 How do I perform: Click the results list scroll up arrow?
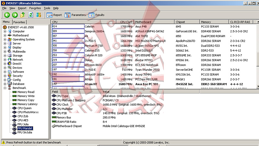[258, 22]
